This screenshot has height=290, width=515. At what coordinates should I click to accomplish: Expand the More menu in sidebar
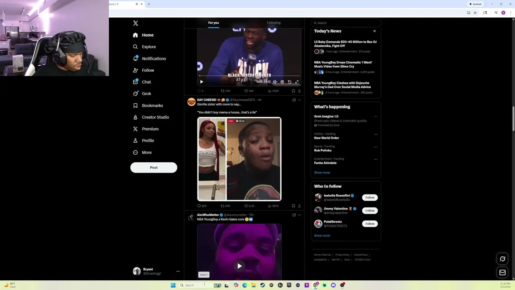click(142, 152)
